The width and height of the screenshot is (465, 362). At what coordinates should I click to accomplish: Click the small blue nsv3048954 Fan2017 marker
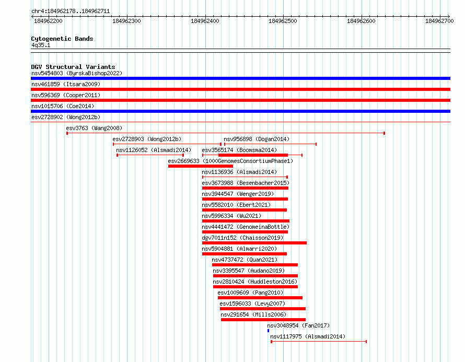point(268,331)
